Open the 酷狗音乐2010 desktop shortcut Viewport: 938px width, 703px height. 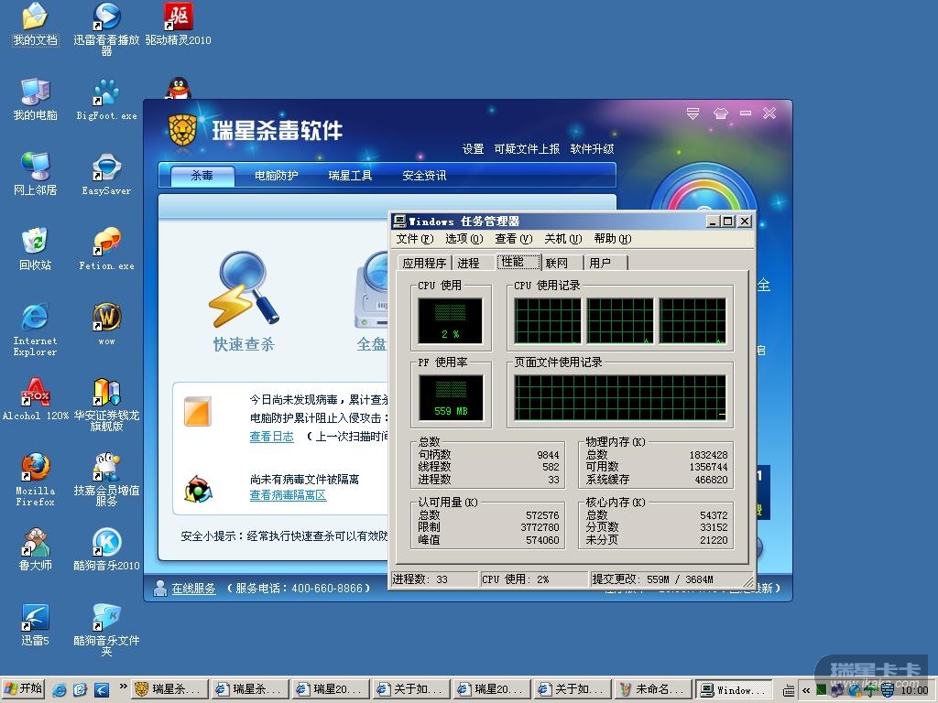(106, 549)
